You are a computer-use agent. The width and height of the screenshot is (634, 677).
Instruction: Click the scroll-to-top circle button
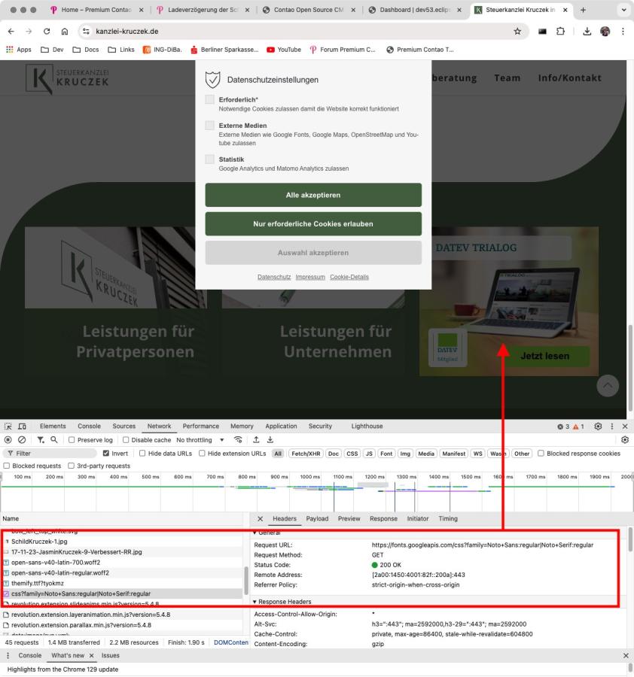pyautogui.click(x=608, y=386)
